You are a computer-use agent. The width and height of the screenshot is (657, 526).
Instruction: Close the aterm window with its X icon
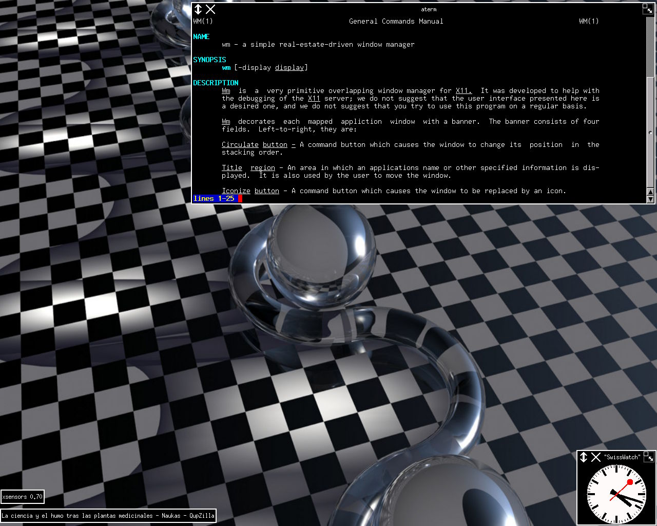click(210, 9)
